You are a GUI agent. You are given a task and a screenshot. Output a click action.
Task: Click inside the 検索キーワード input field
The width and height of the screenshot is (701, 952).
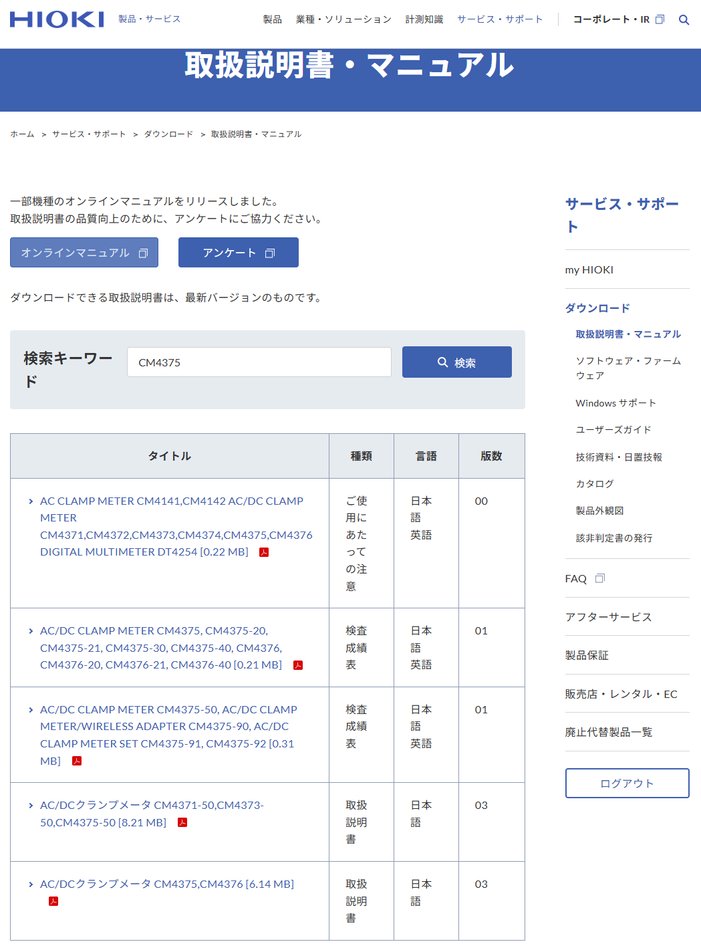tap(259, 362)
